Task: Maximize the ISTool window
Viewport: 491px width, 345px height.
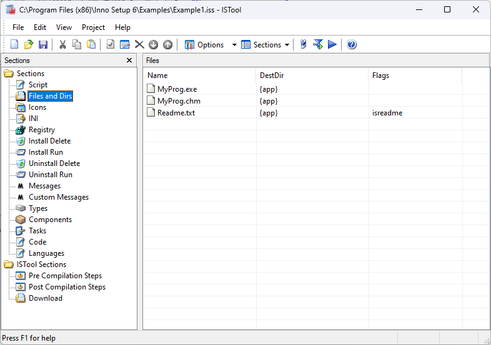Action: (x=447, y=10)
